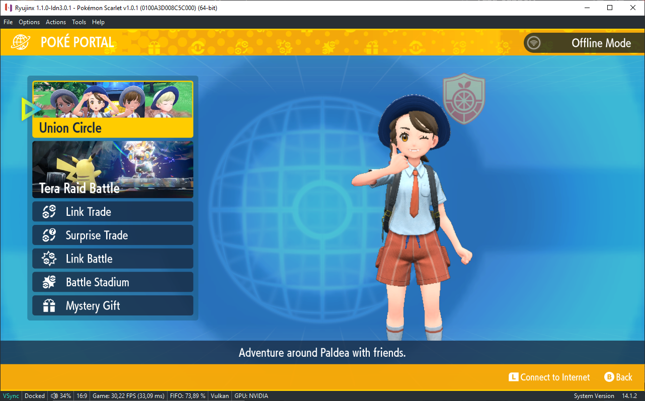Click the Surprise Trade question-mark icon
The height and width of the screenshot is (401, 645).
[x=49, y=235]
